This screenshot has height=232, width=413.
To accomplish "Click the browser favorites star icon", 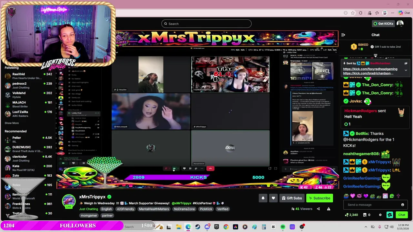I will point(353,13).
